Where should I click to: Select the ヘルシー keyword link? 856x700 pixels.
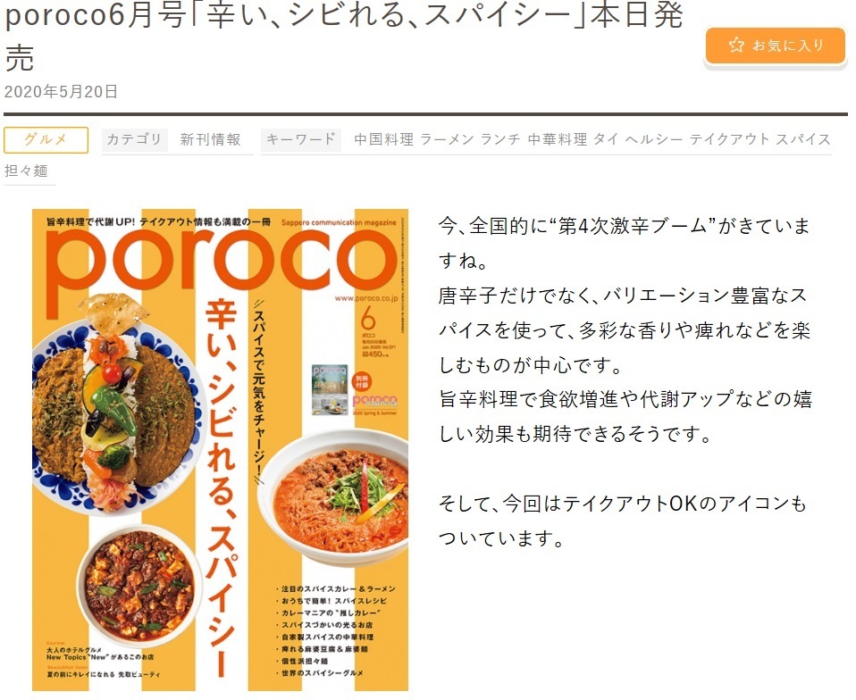click(x=654, y=139)
